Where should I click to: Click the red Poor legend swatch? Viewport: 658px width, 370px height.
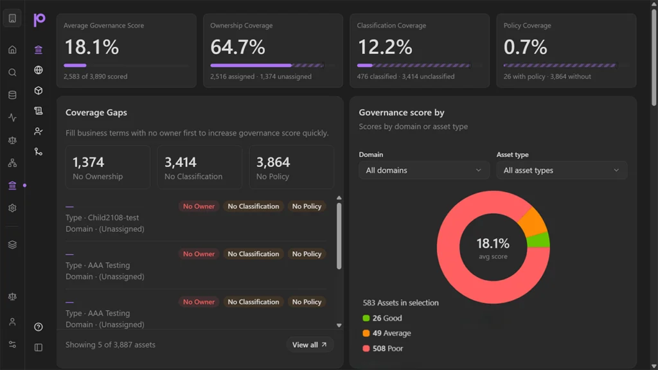(366, 349)
